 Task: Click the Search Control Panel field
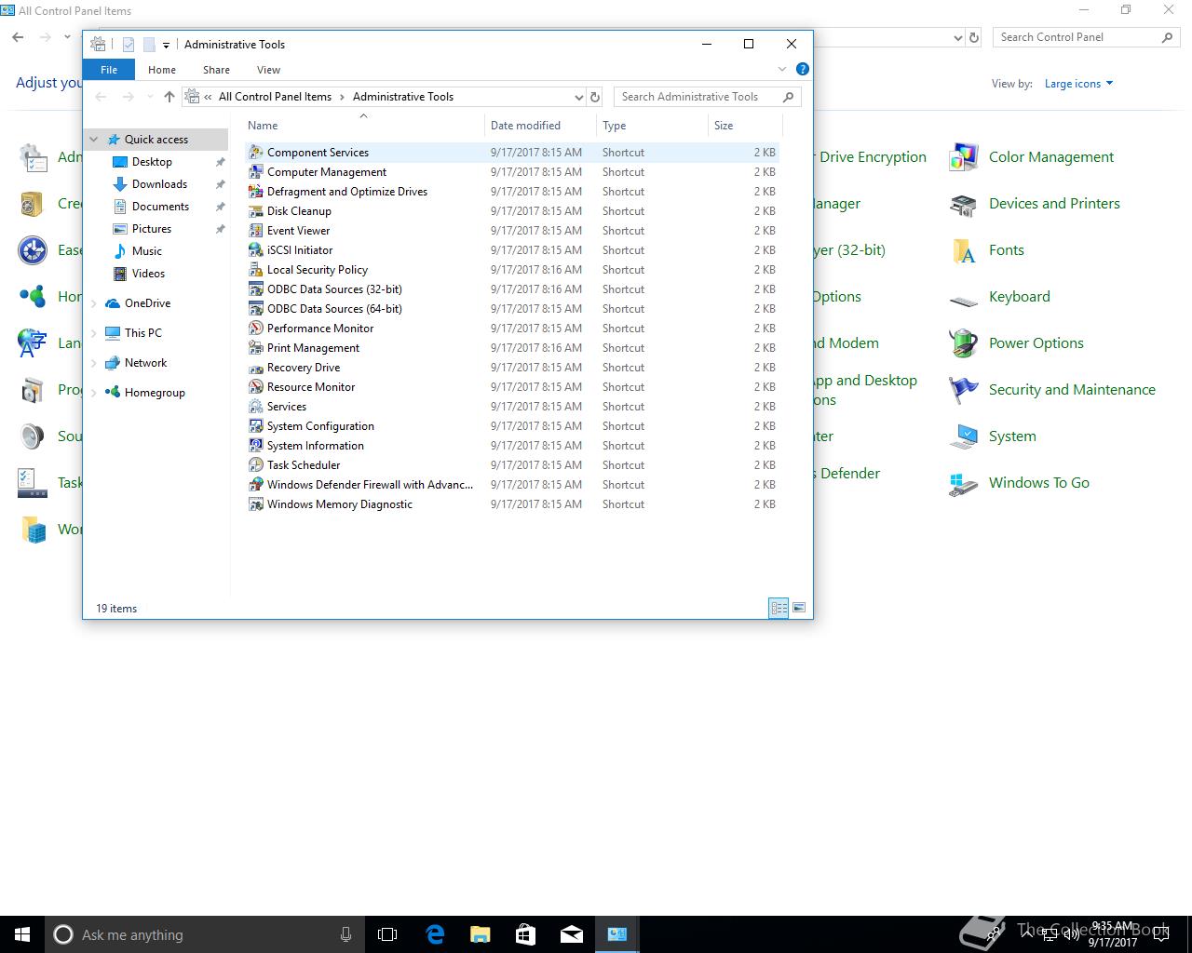point(1086,37)
